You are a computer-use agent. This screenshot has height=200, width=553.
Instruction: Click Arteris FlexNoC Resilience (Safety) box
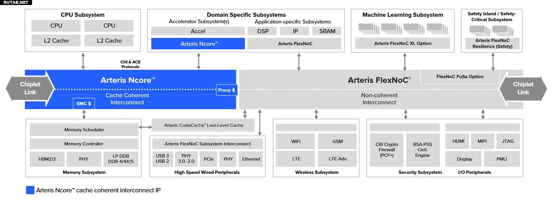(x=492, y=43)
